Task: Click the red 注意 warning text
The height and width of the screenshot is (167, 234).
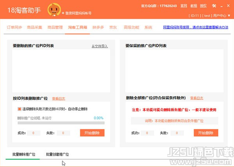Action: pyautogui.click(x=174, y=110)
